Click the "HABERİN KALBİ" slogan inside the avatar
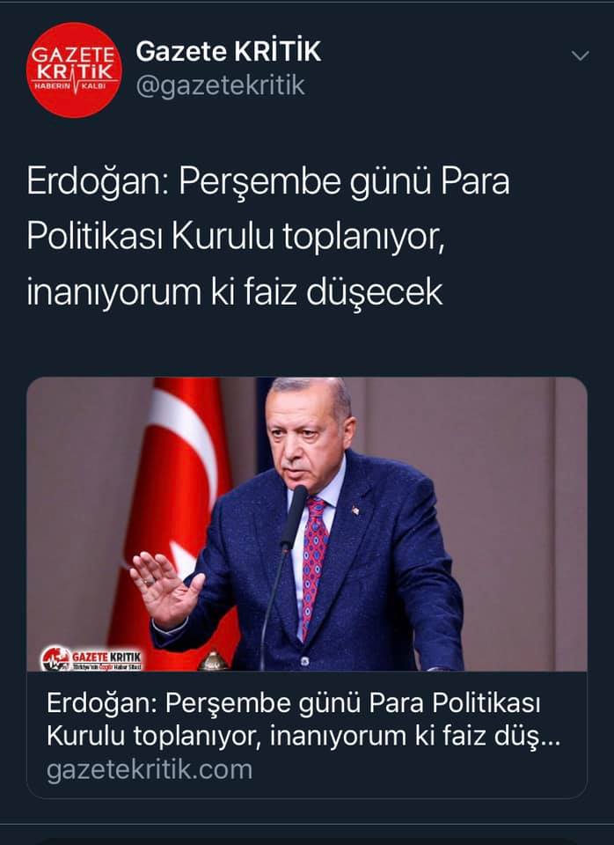614x845 pixels. [x=74, y=86]
